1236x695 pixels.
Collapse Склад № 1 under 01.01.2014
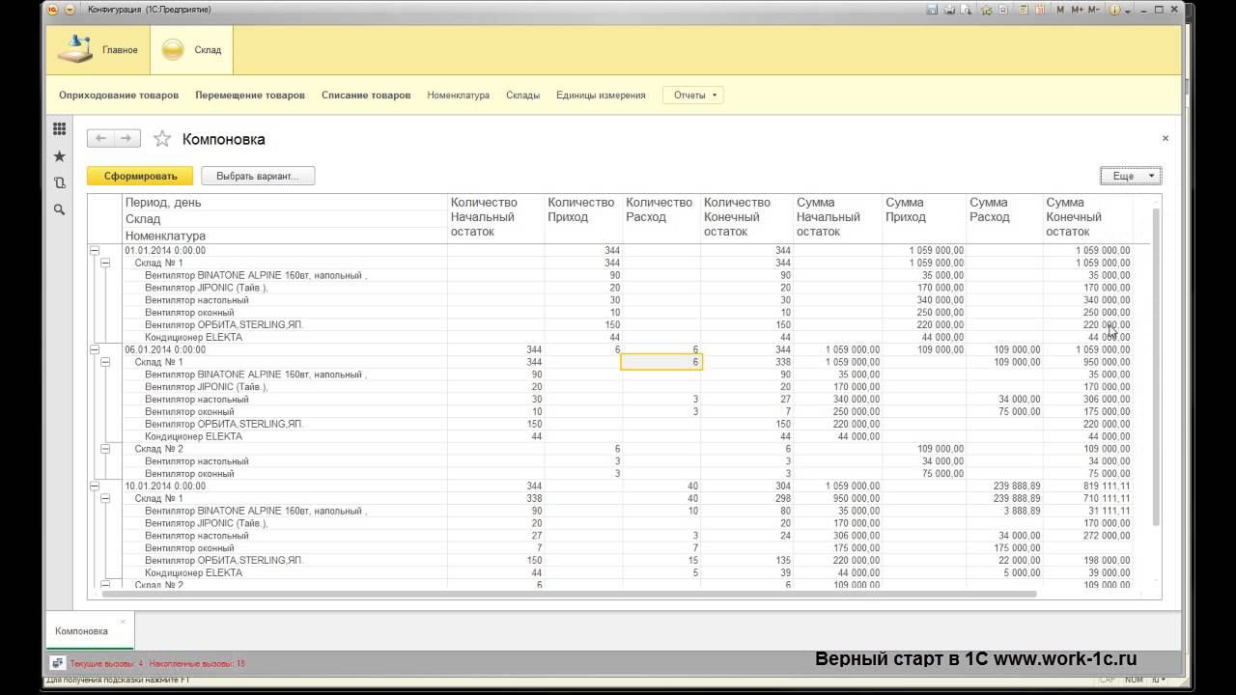pos(105,263)
